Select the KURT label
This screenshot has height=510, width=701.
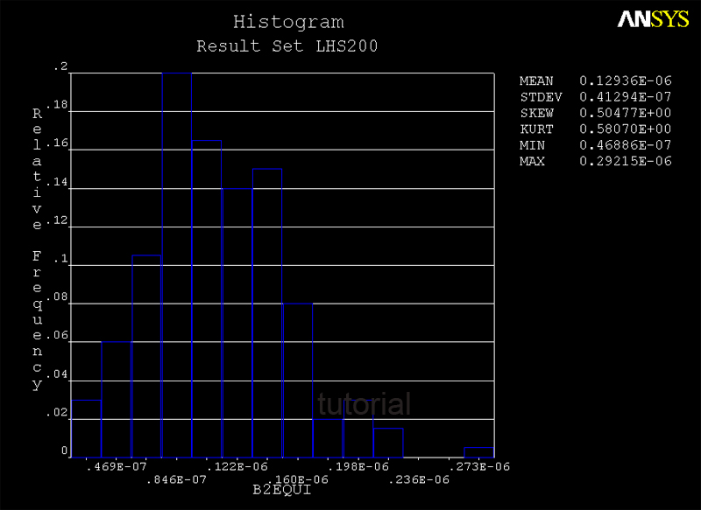[536, 129]
